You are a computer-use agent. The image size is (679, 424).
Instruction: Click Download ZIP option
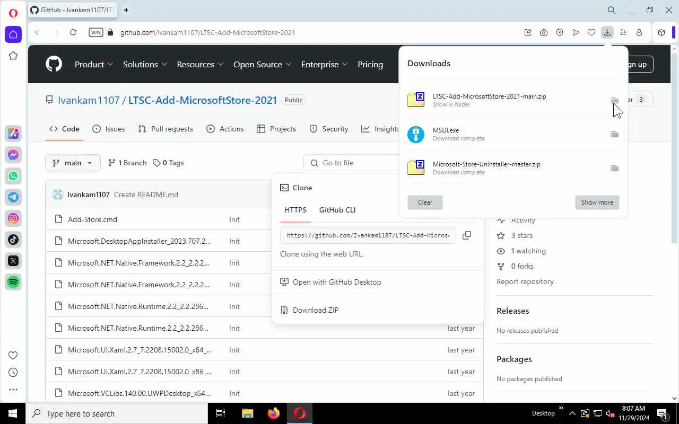click(315, 310)
